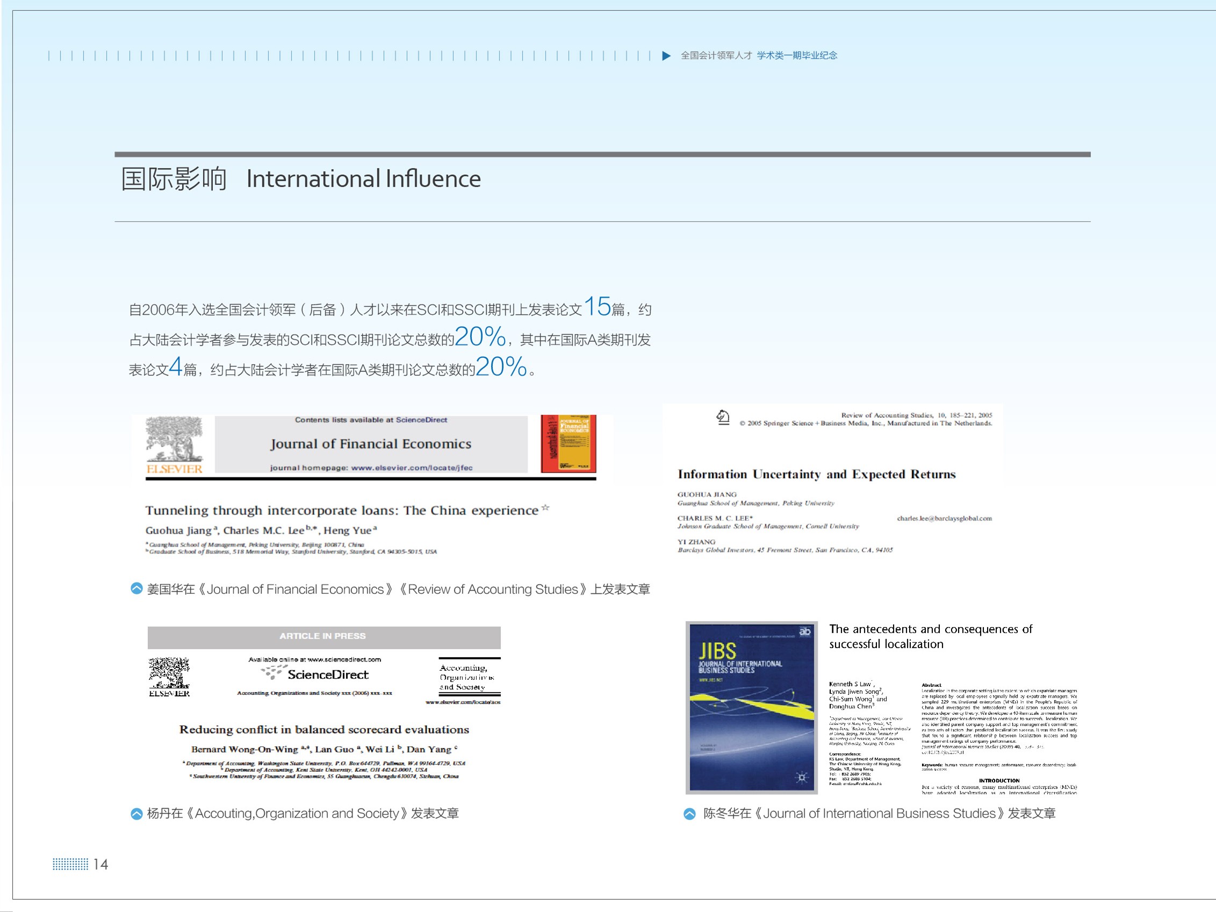Screen dimensions: 1216x912
Task: Click the Springer horse logo near Review of Accounting Studies
Action: [723, 418]
